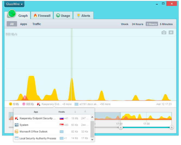Select the Traffic view filter
Viewport: 181px width, 145px height.
click(x=37, y=24)
